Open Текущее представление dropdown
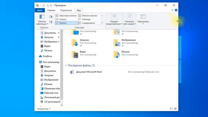The image size is (208, 117). coord(114,19)
